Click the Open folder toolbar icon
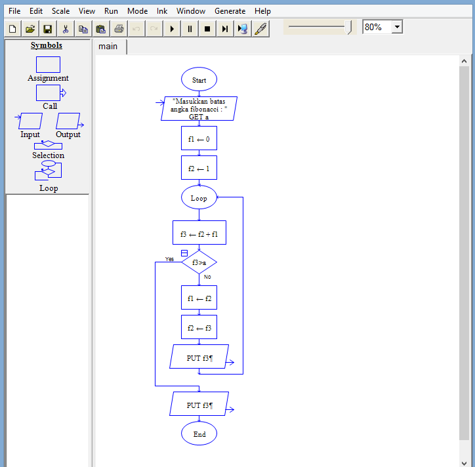Image resolution: width=475 pixels, height=467 pixels. tap(30, 29)
